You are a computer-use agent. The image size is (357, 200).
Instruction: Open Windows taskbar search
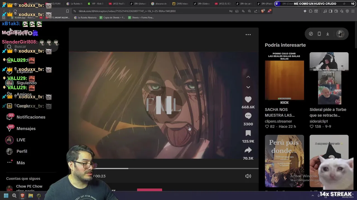[14, 196]
